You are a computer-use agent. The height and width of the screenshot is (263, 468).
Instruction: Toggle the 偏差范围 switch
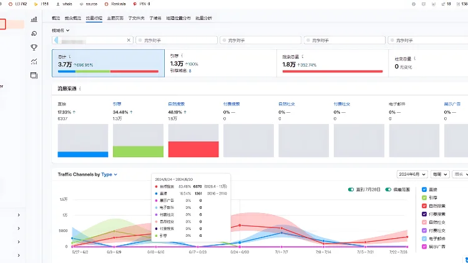pos(388,189)
